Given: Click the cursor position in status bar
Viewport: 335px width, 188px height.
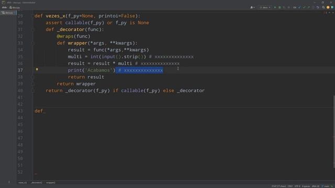Looking at the screenshot, I should [x=279, y=186].
